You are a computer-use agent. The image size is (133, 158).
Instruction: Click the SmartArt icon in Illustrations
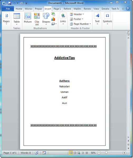tap(53, 14)
